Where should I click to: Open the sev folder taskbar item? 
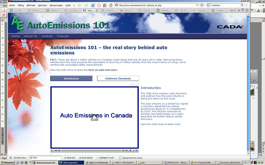150,163
